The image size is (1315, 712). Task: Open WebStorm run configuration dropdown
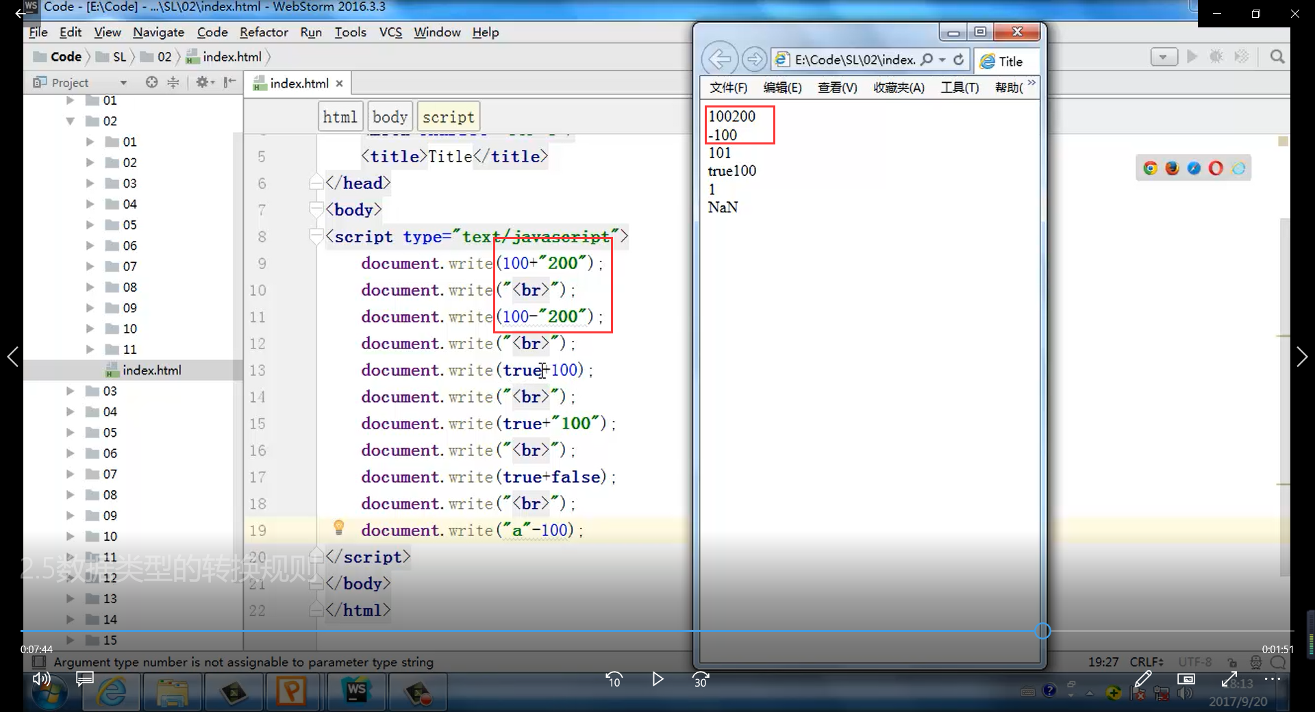coord(1164,57)
